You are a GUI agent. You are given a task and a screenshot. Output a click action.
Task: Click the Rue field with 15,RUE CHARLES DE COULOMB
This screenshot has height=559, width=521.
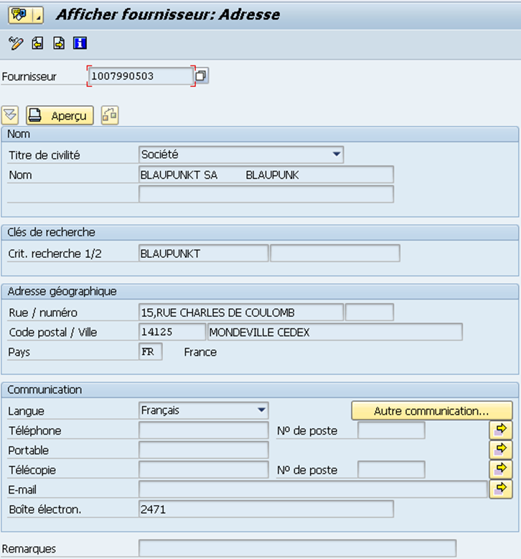coord(241,313)
